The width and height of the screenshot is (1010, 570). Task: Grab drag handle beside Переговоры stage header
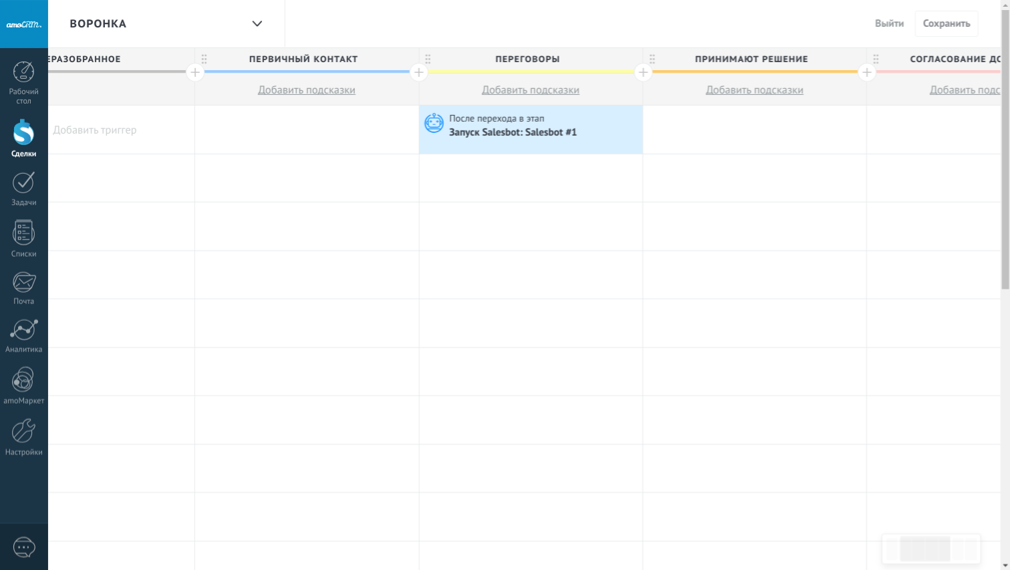(x=428, y=59)
